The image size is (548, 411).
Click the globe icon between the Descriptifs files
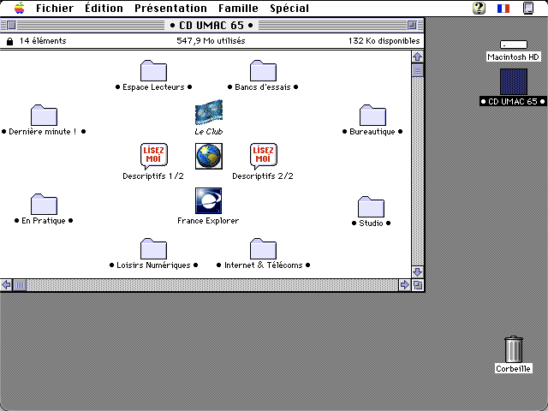coord(209,156)
